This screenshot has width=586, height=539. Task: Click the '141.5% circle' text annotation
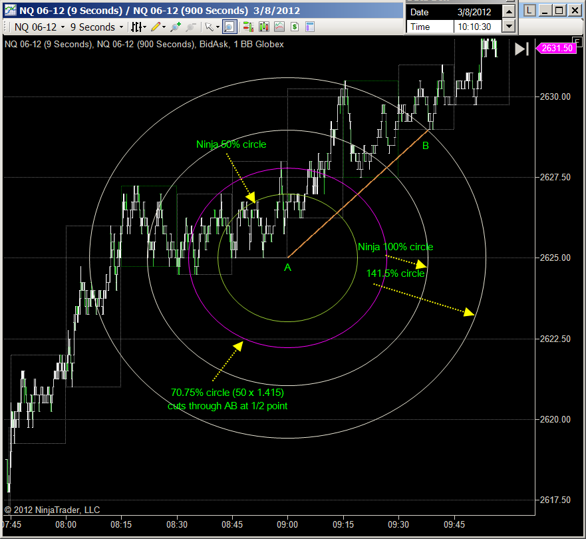coord(395,273)
